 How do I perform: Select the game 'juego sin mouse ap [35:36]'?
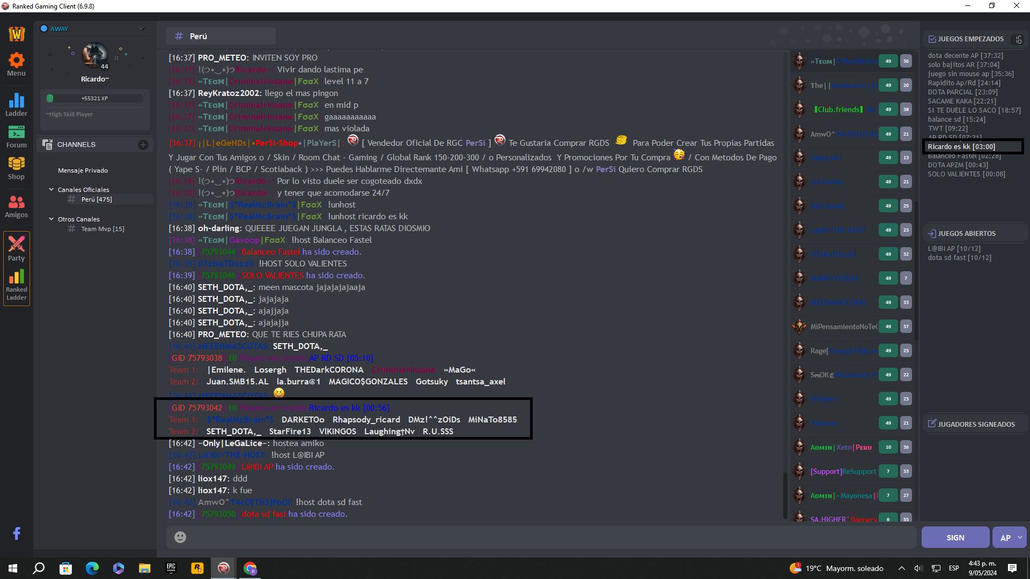[970, 73]
